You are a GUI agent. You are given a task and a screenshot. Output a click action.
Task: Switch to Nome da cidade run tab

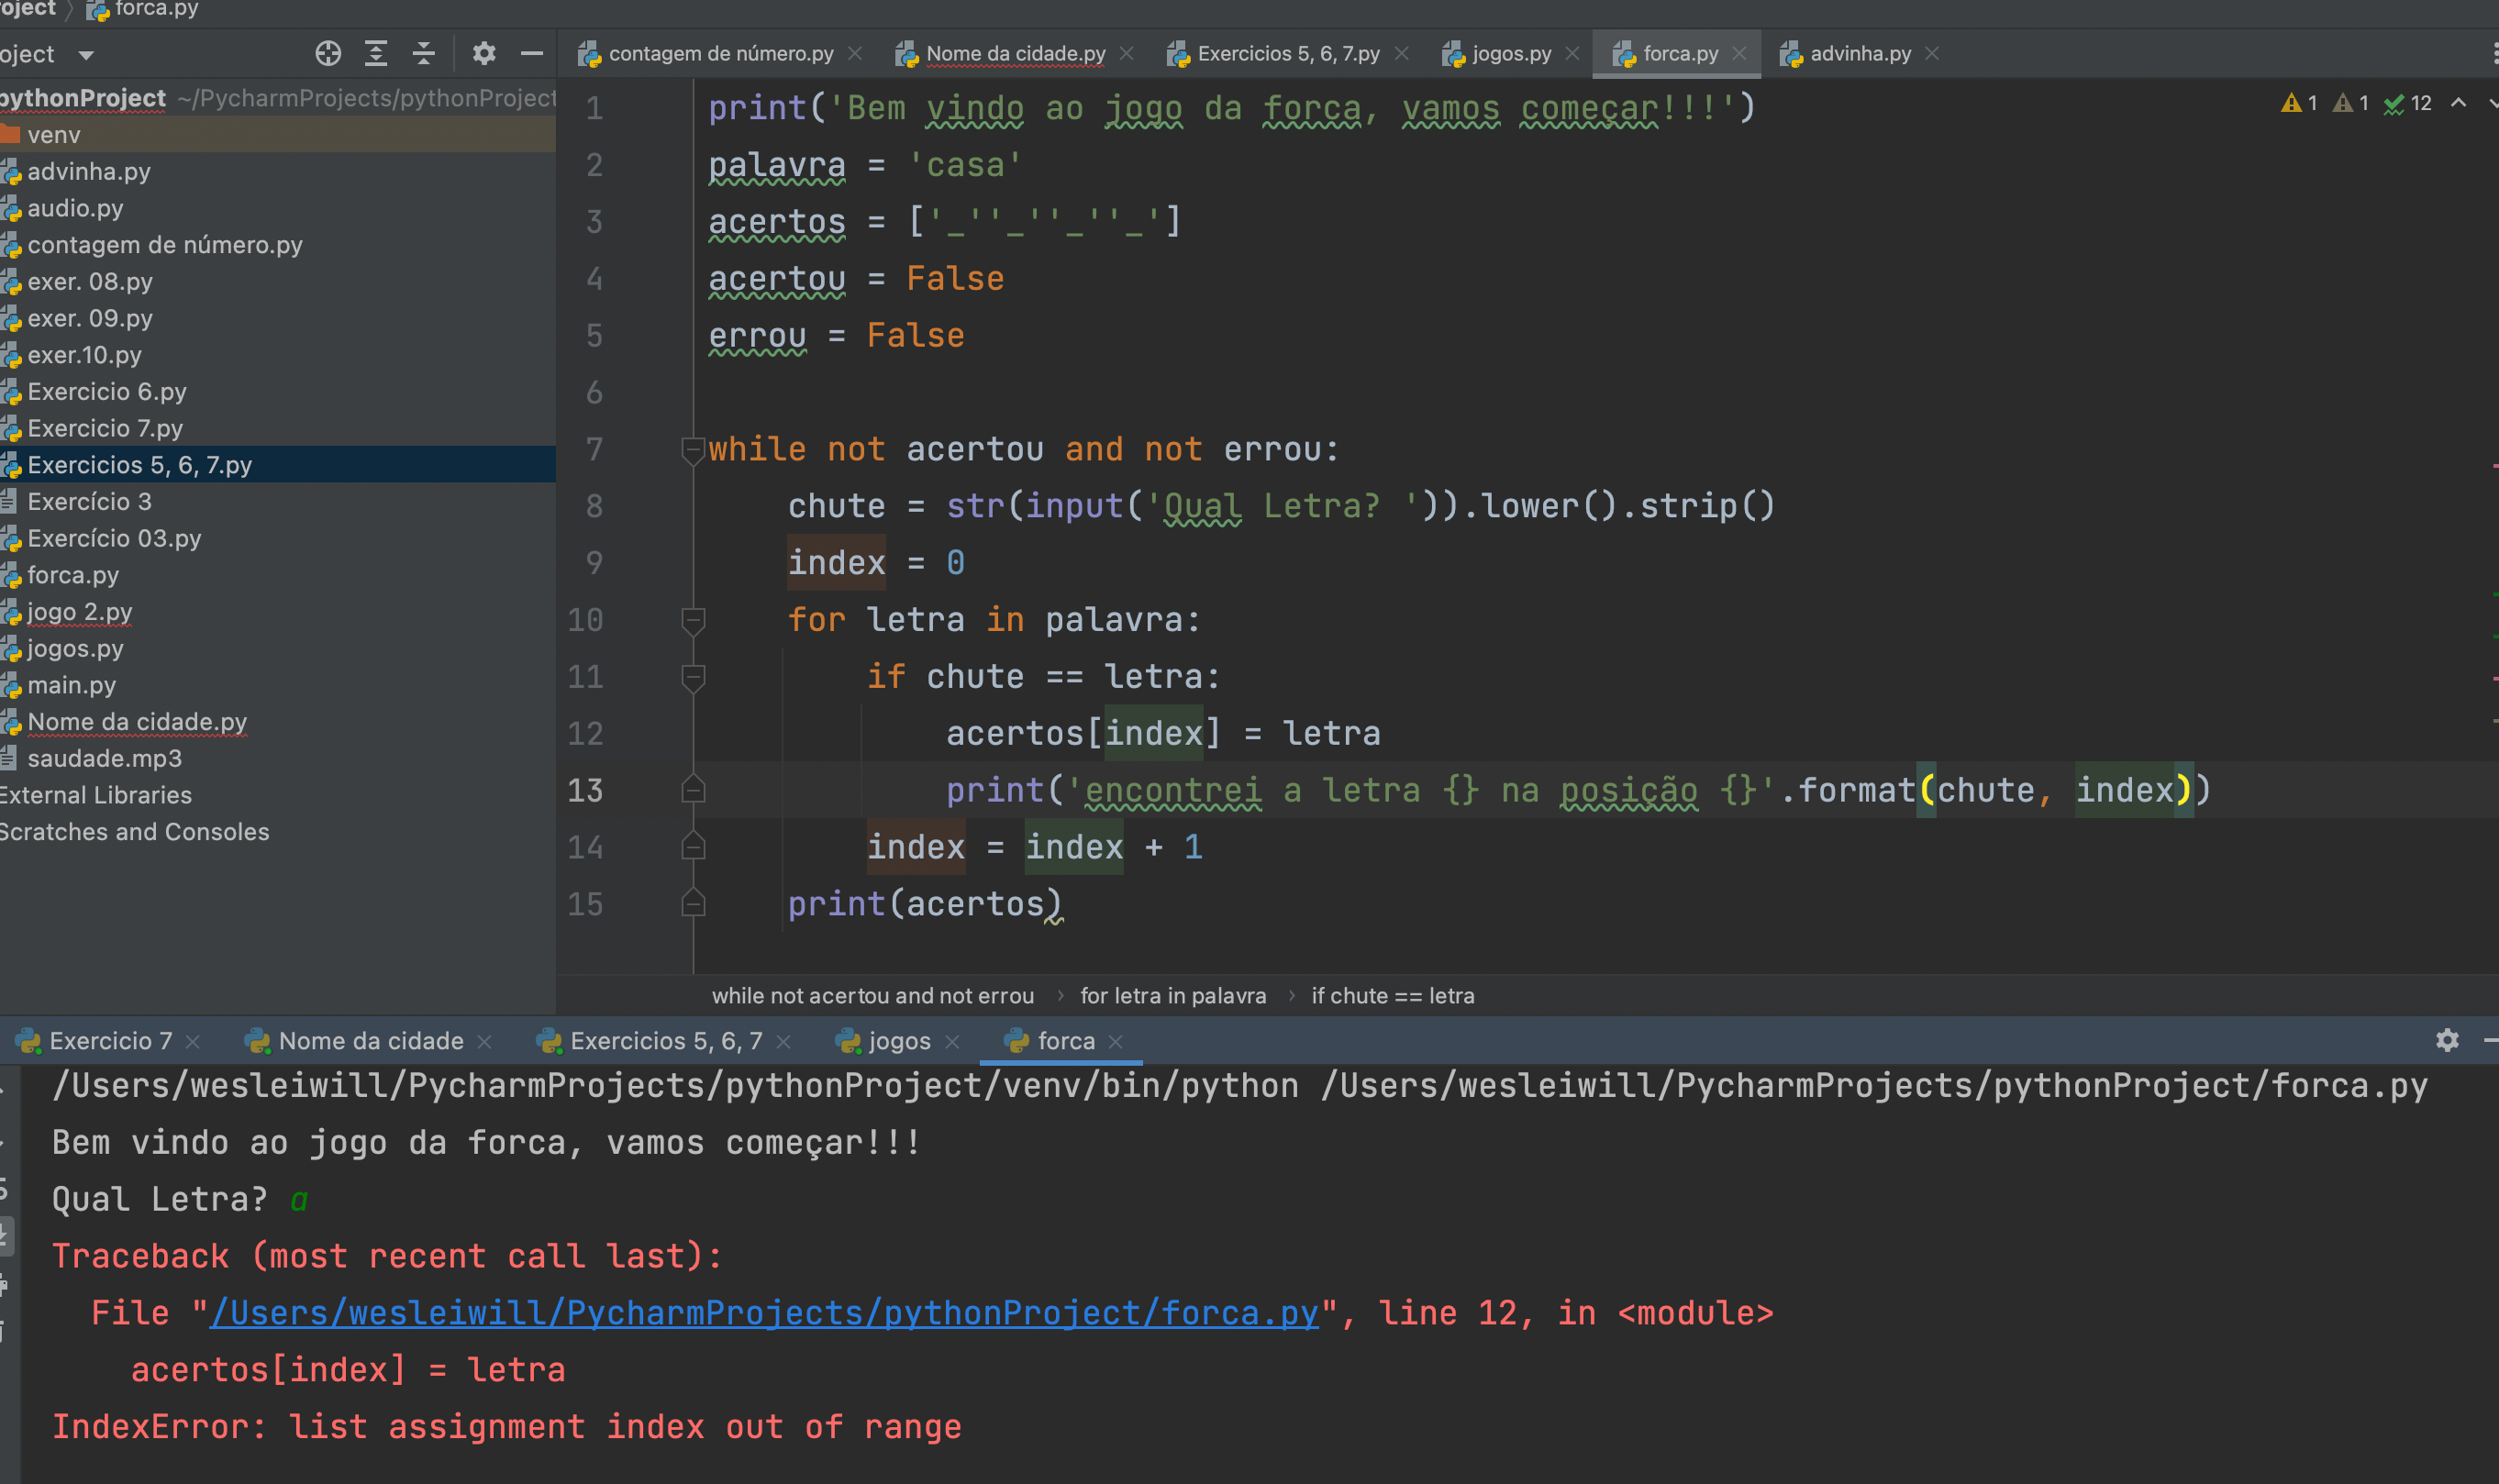coord(371,1041)
